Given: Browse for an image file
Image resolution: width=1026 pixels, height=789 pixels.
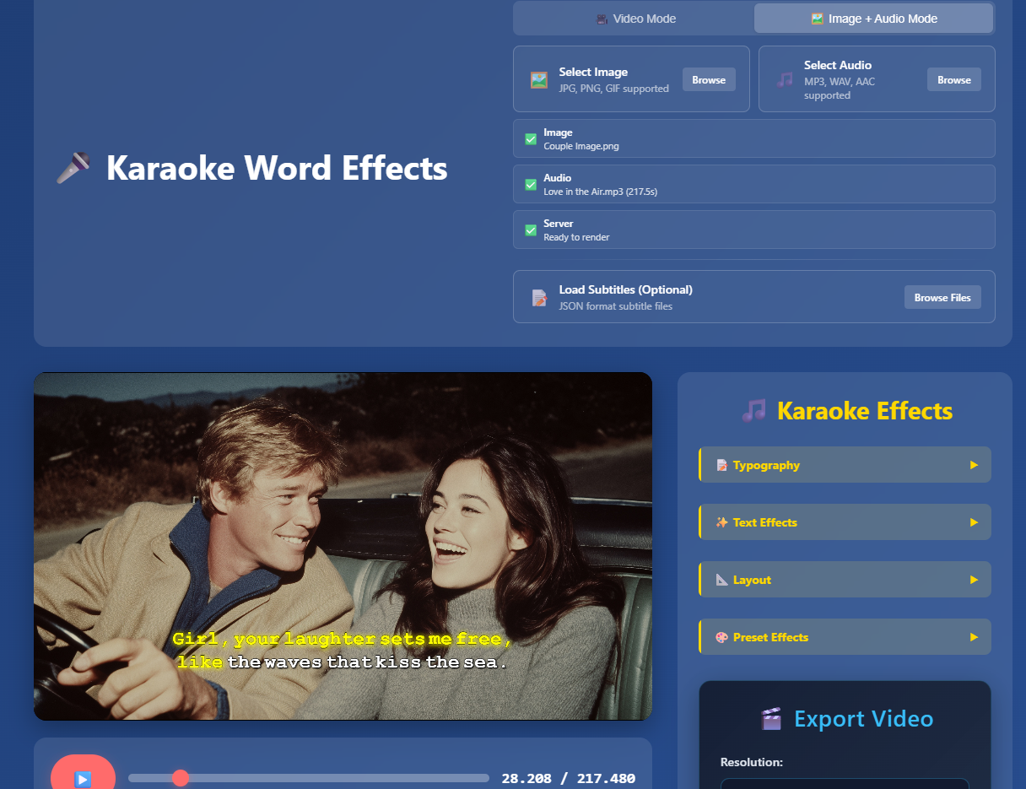Looking at the screenshot, I should 709,79.
